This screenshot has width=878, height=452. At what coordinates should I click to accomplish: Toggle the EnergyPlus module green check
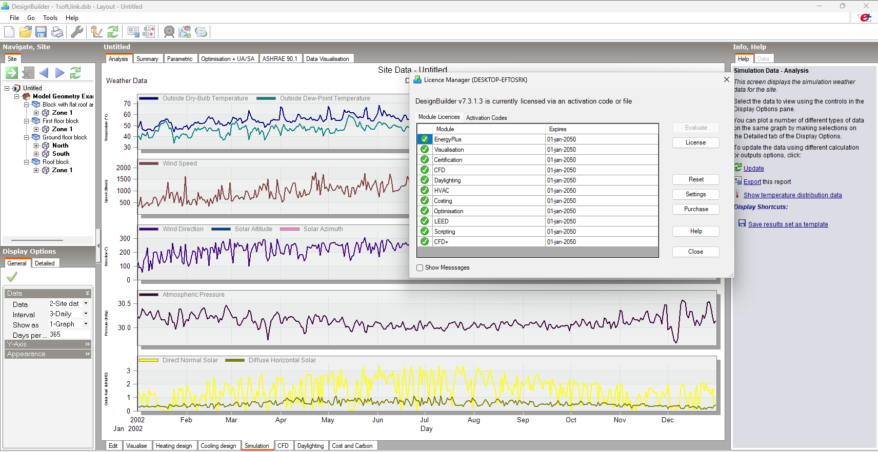pyautogui.click(x=425, y=139)
